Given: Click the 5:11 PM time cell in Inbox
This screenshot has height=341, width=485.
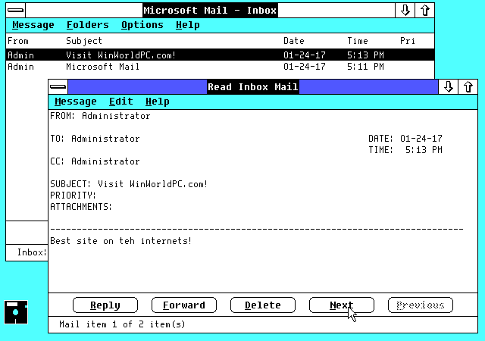Looking at the screenshot, I should [365, 67].
